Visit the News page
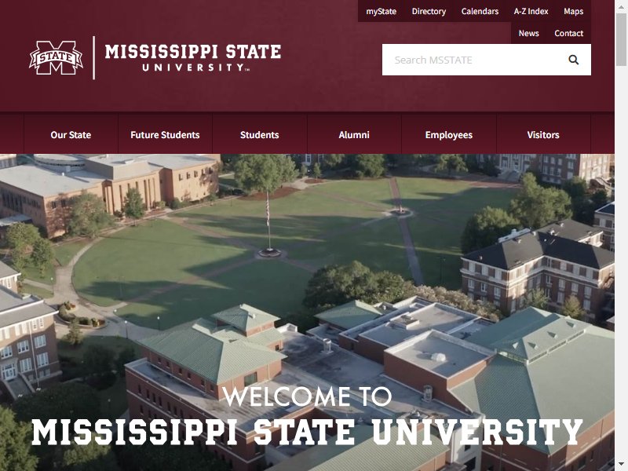628x471 pixels. 528,33
